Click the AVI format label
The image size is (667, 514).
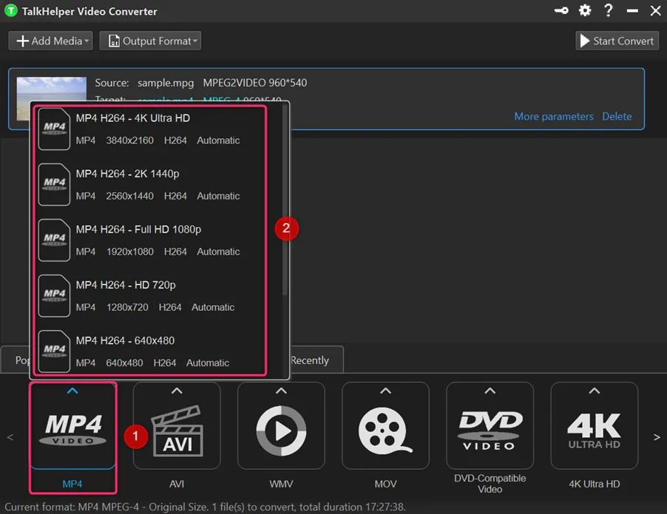[177, 484]
